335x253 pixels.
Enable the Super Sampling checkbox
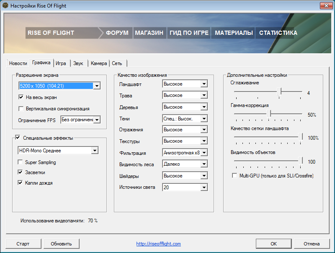pyautogui.click(x=20, y=162)
